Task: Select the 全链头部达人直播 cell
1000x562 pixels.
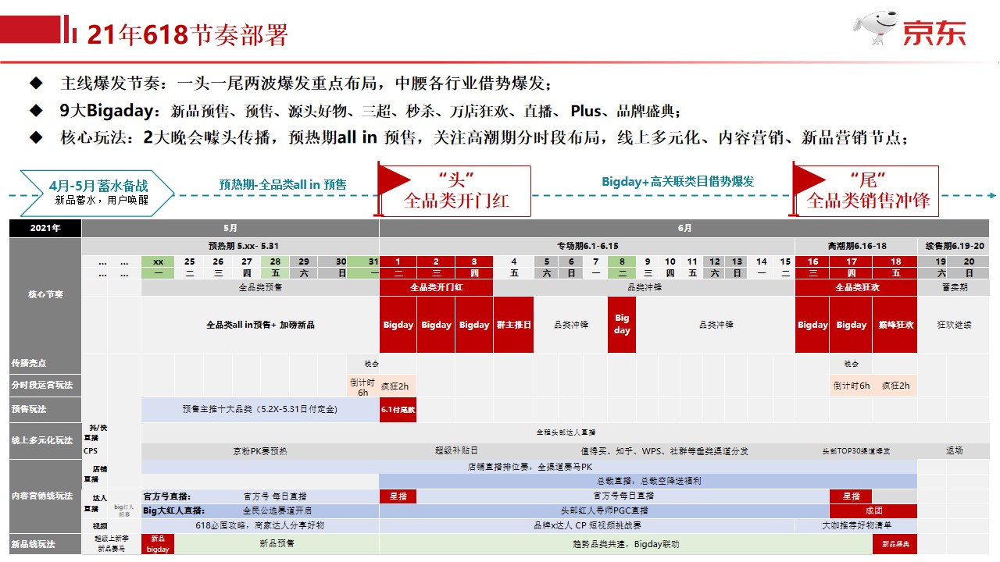Action: 566,432
